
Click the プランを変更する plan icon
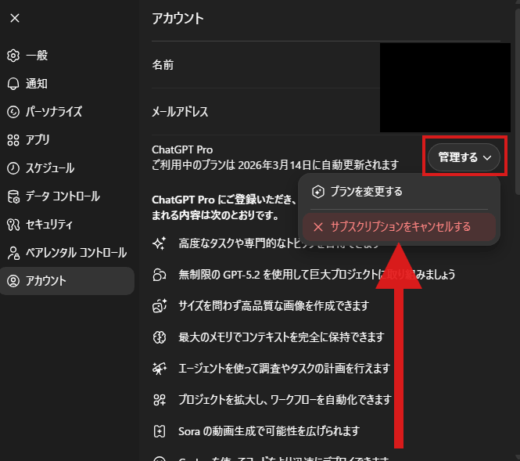click(x=317, y=192)
